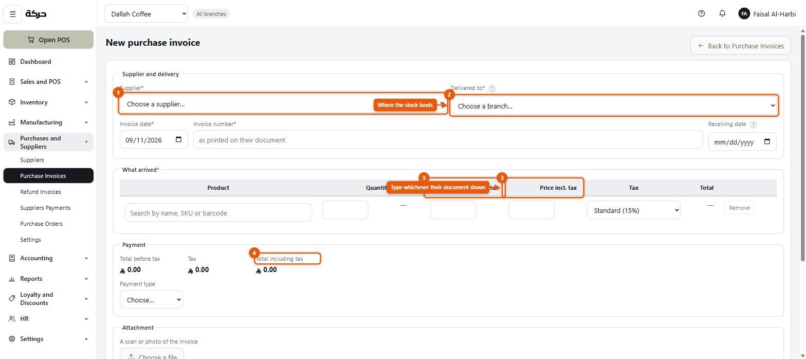Click the Accounting ledger icon
806x359 pixels.
[12, 258]
